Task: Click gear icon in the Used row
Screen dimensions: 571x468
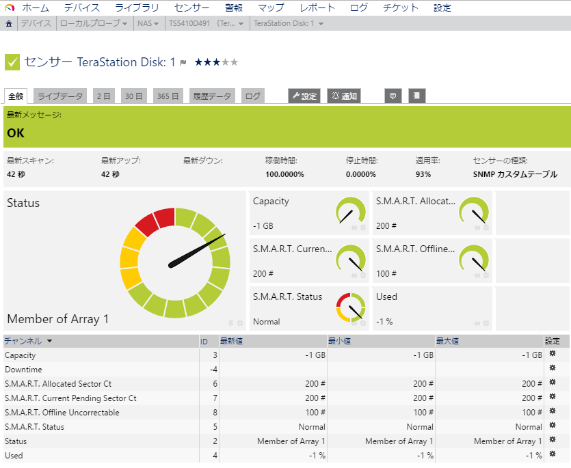Action: (x=553, y=454)
